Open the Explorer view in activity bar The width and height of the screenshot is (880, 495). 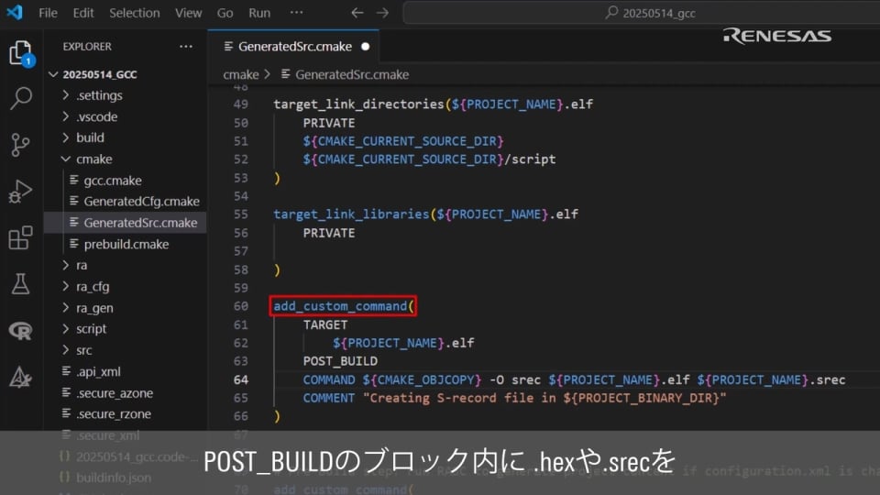(20, 53)
